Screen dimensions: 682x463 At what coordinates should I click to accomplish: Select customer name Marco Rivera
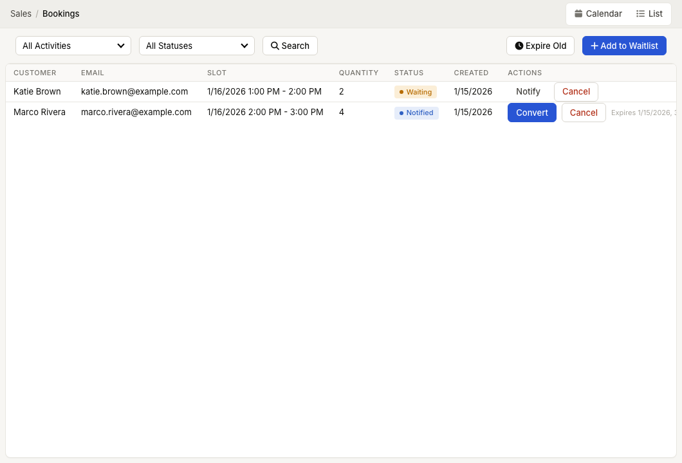click(x=40, y=112)
